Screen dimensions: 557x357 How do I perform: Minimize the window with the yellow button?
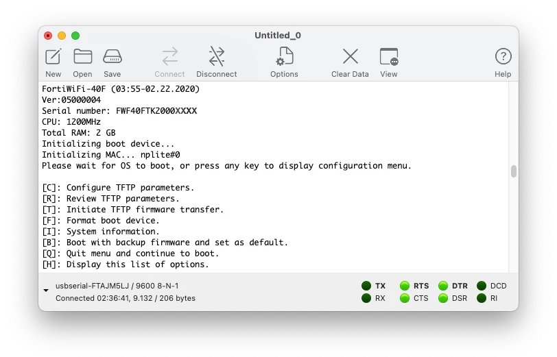(x=62, y=36)
